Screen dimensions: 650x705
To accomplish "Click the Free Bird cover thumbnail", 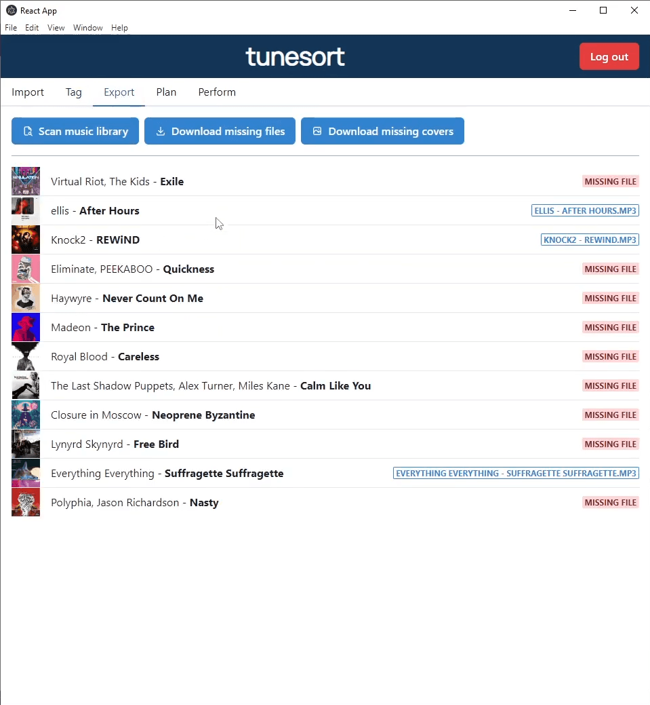I will [26, 444].
